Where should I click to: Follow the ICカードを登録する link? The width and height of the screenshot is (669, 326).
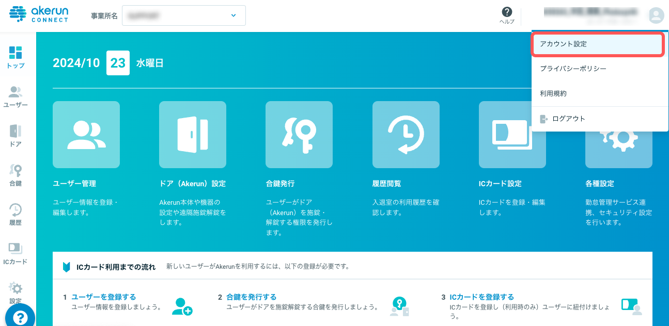tap(482, 297)
